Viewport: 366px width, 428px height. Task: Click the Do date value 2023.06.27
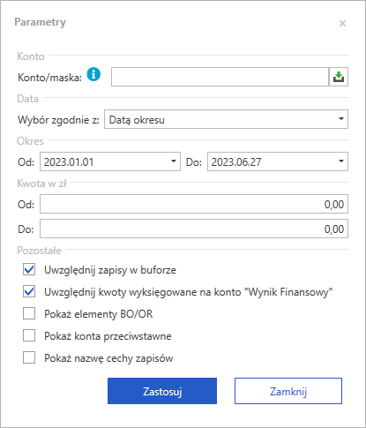coord(236,162)
